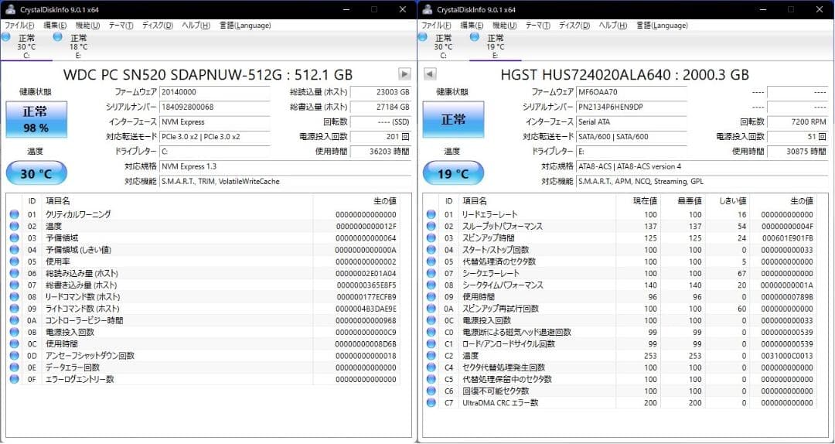Click next disk arrow in left window
Image resolution: width=835 pixels, height=444 pixels.
coord(404,74)
